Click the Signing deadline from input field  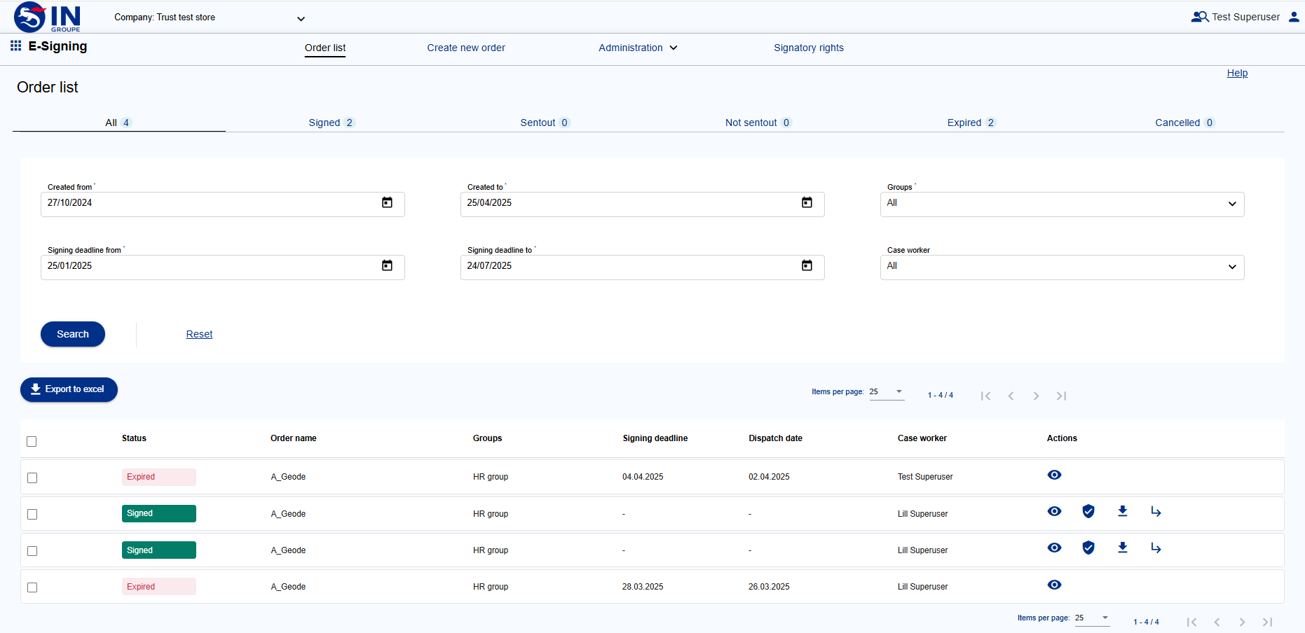[x=210, y=267]
